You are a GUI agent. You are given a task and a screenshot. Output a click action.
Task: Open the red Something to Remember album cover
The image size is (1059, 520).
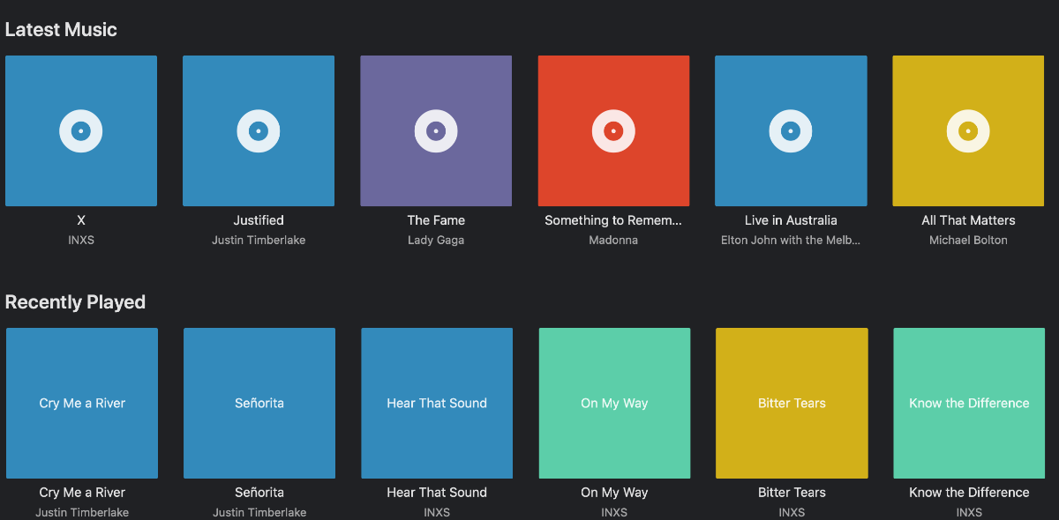coord(613,131)
